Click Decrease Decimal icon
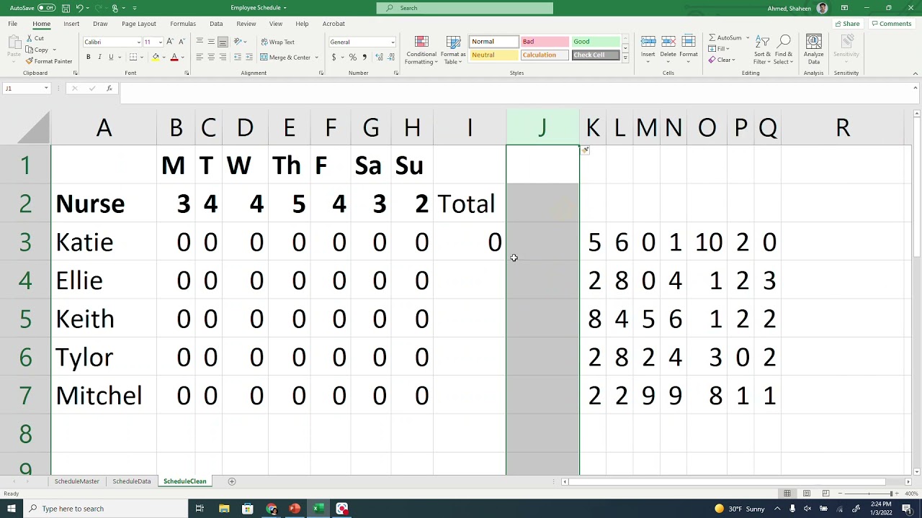Image resolution: width=922 pixels, height=518 pixels. coord(390,57)
